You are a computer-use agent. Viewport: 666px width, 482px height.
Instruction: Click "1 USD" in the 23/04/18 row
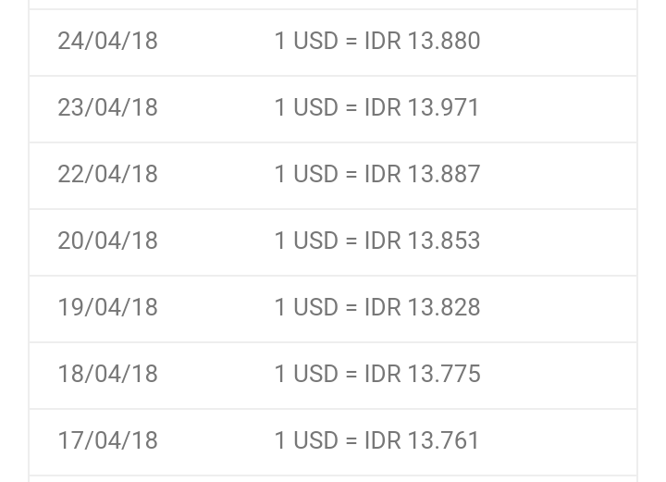point(306,107)
